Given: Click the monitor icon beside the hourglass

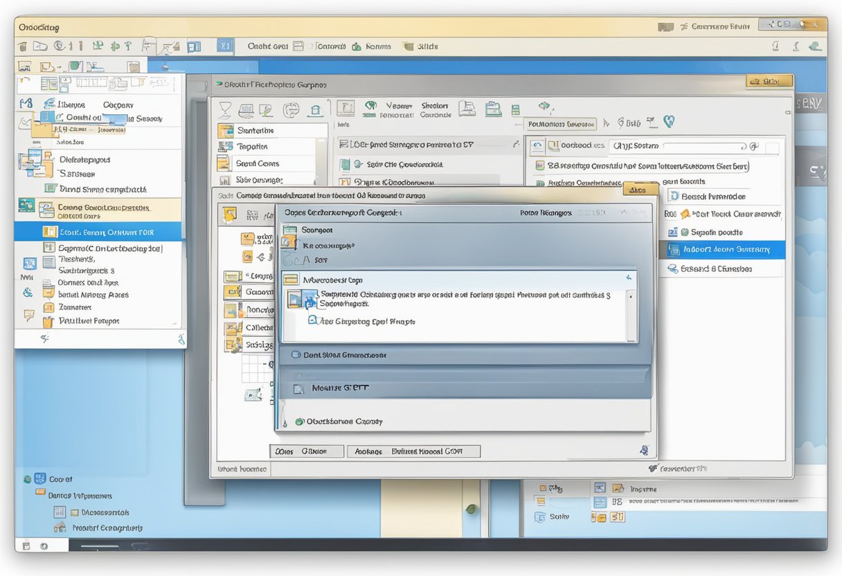Looking at the screenshot, I should click(247, 111).
